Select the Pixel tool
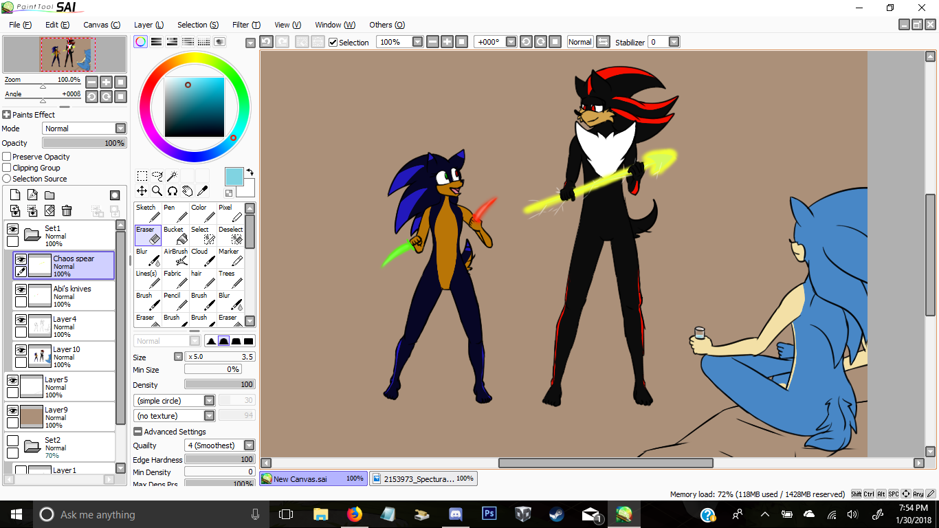Screen dimensions: 939x528 [230, 213]
